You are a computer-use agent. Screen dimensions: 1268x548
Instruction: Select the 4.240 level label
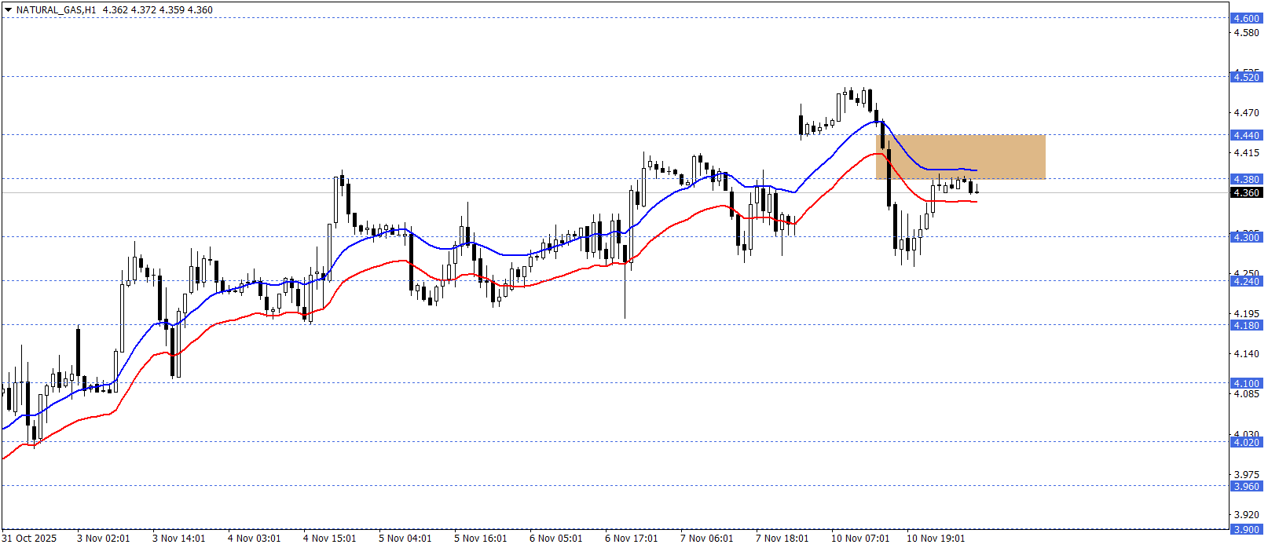pyautogui.click(x=1246, y=281)
